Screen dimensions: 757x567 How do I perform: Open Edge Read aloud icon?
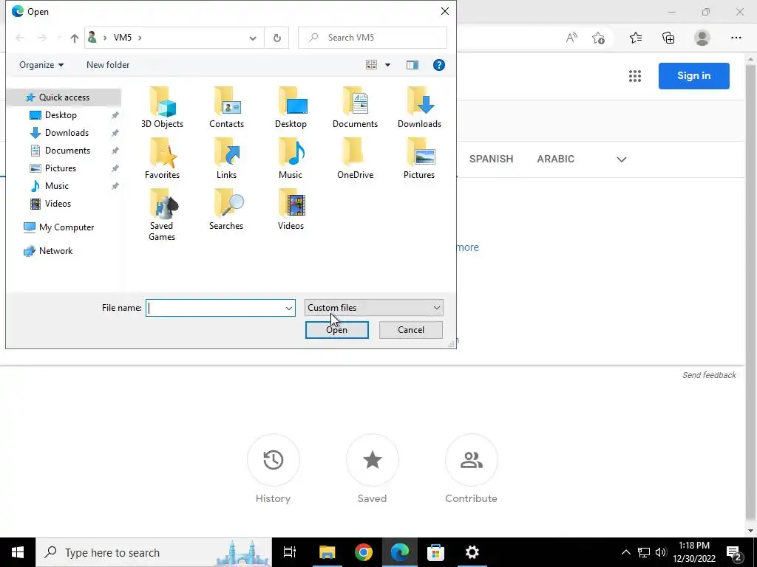(x=571, y=38)
